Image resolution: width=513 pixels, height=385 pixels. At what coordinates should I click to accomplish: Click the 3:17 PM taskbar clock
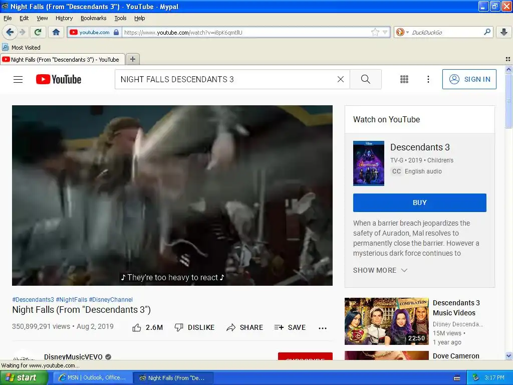click(494, 377)
